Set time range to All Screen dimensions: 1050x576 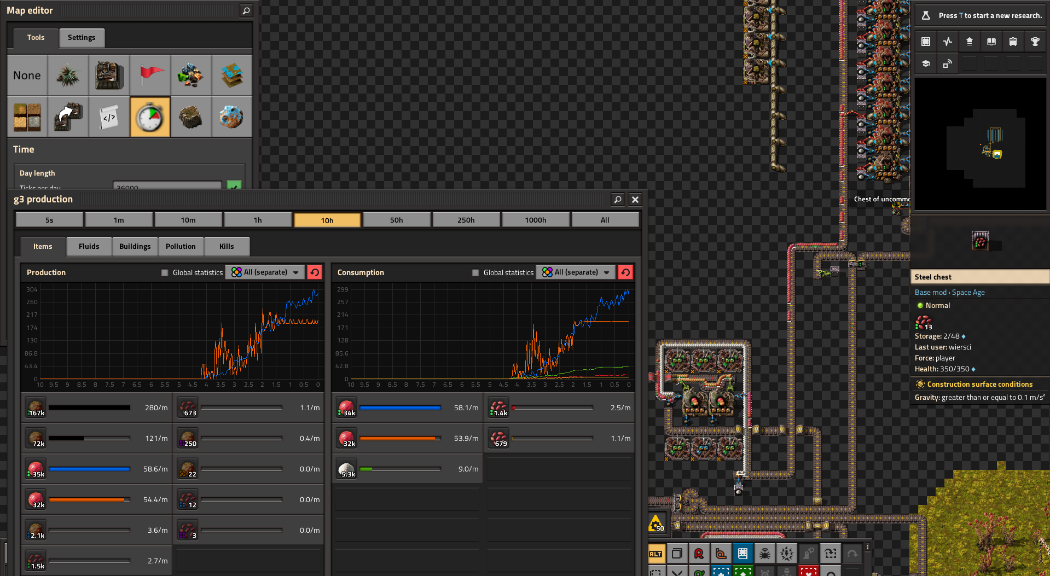(x=605, y=220)
